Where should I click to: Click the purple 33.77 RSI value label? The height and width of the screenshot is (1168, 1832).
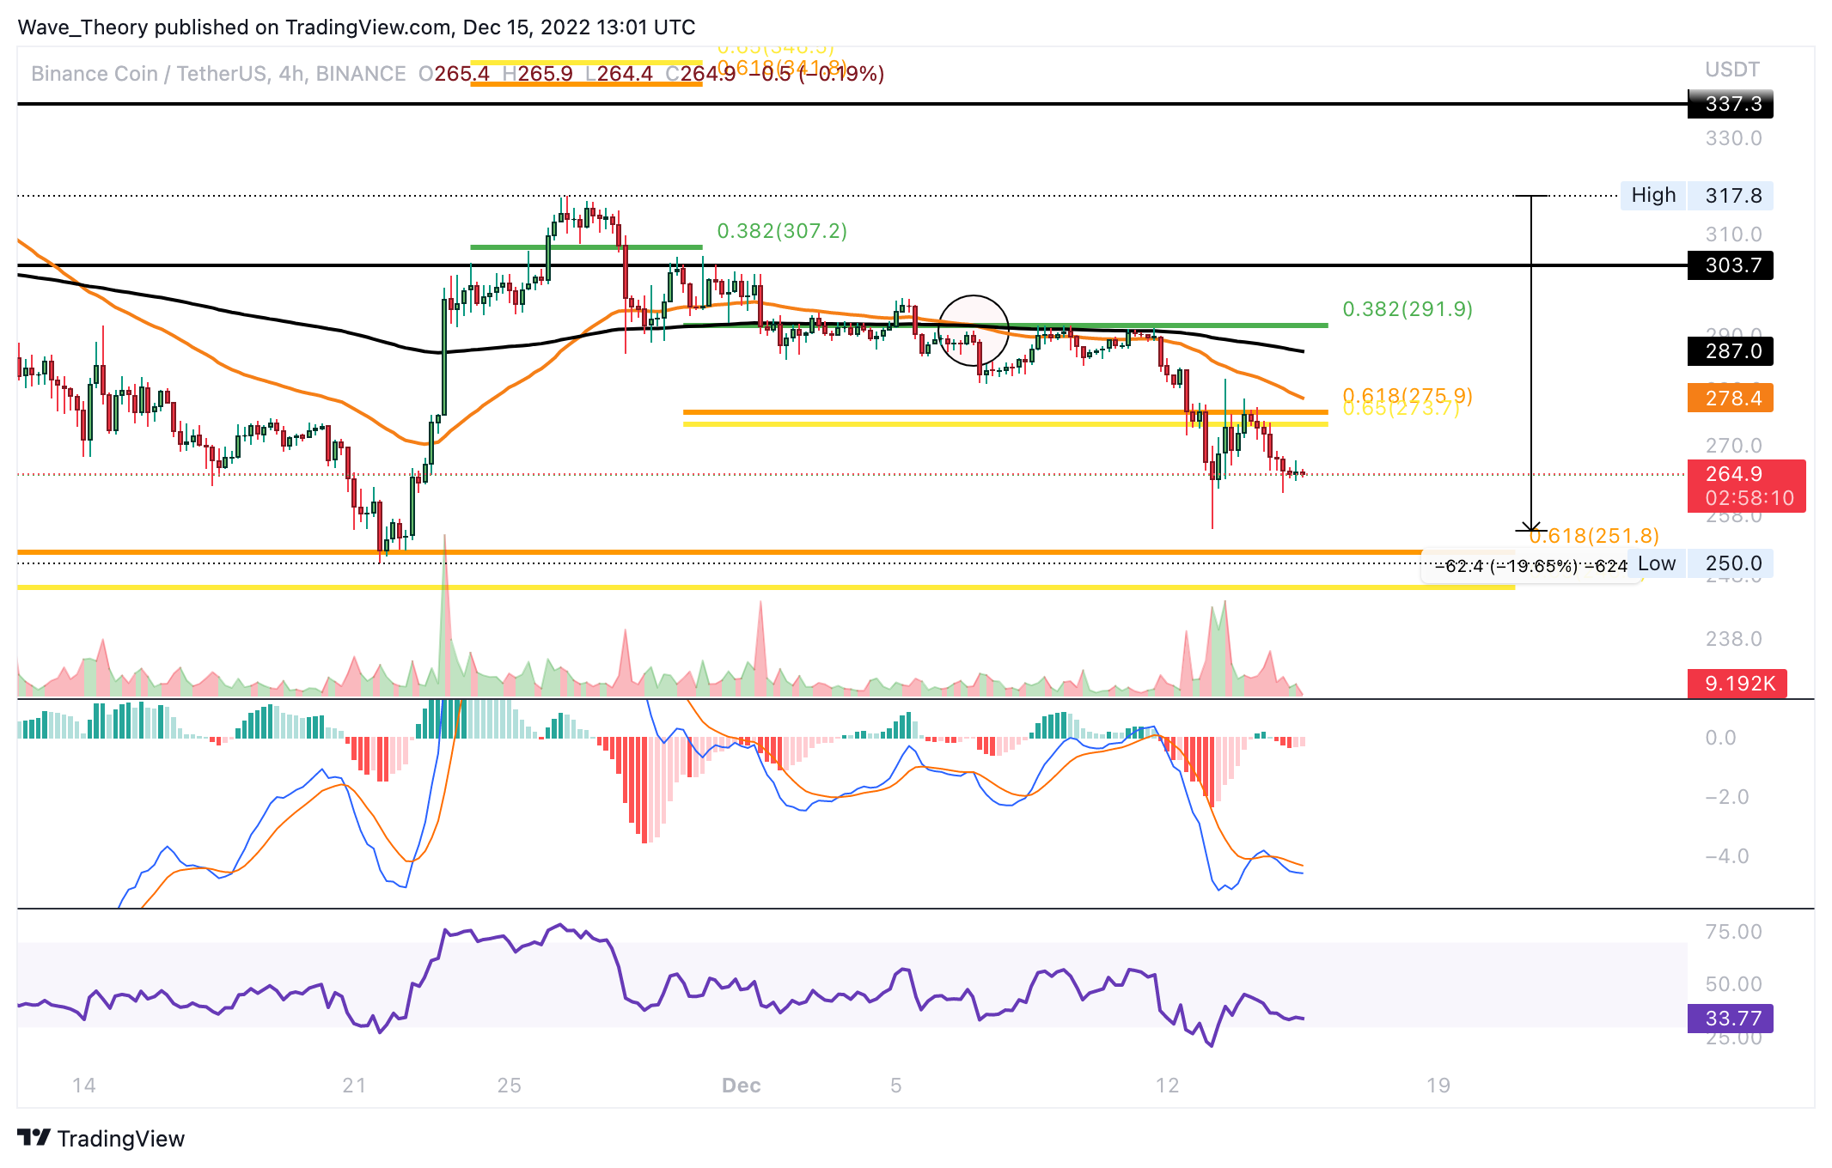click(1731, 1019)
